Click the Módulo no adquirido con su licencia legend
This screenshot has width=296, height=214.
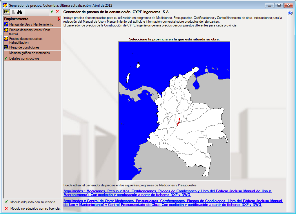(x=32, y=208)
